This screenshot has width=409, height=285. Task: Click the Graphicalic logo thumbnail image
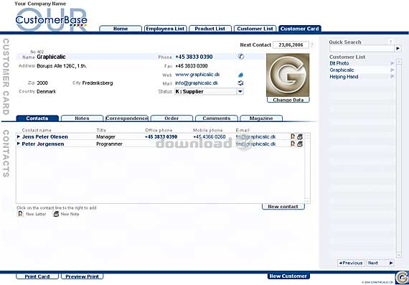tap(288, 75)
